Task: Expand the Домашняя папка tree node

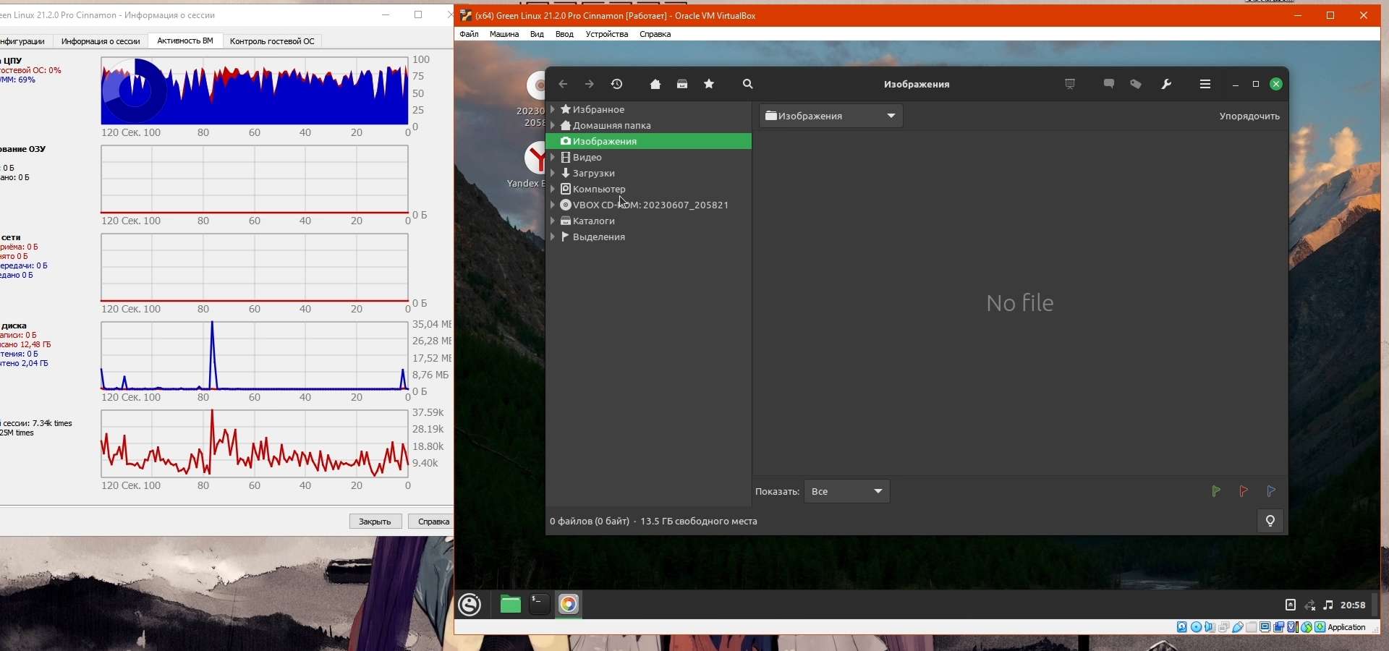Action: (553, 126)
